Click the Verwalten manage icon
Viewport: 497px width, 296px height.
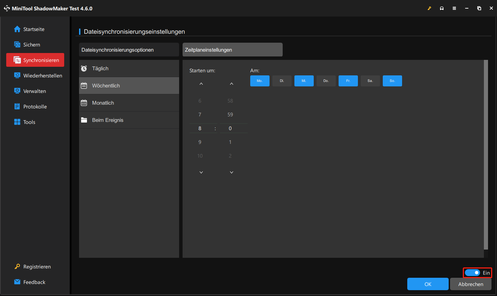point(17,91)
